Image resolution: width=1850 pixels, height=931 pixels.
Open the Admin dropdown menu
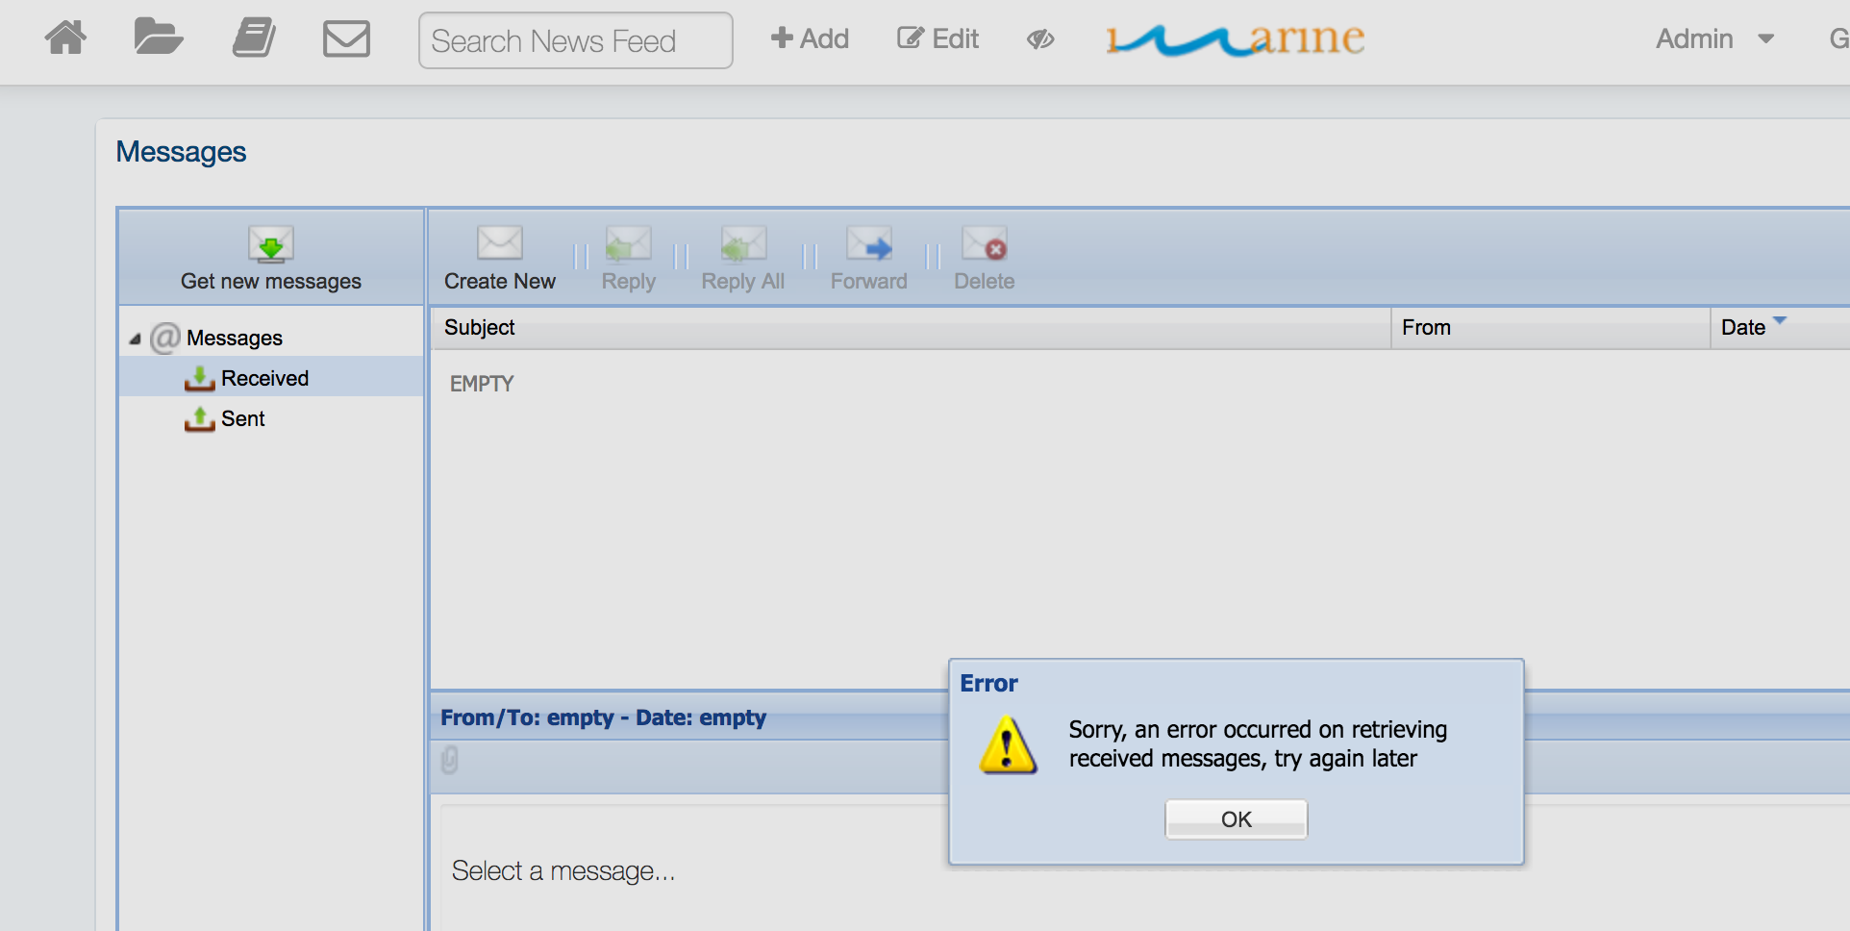click(1713, 39)
